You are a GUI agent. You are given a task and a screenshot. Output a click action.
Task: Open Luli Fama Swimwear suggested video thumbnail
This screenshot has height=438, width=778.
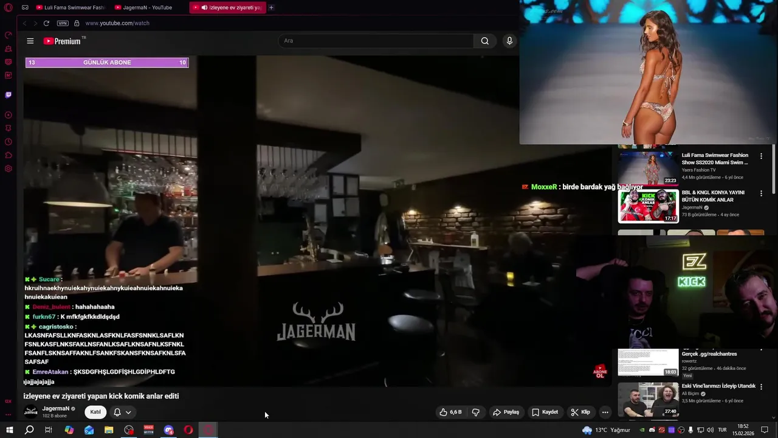coord(648,167)
